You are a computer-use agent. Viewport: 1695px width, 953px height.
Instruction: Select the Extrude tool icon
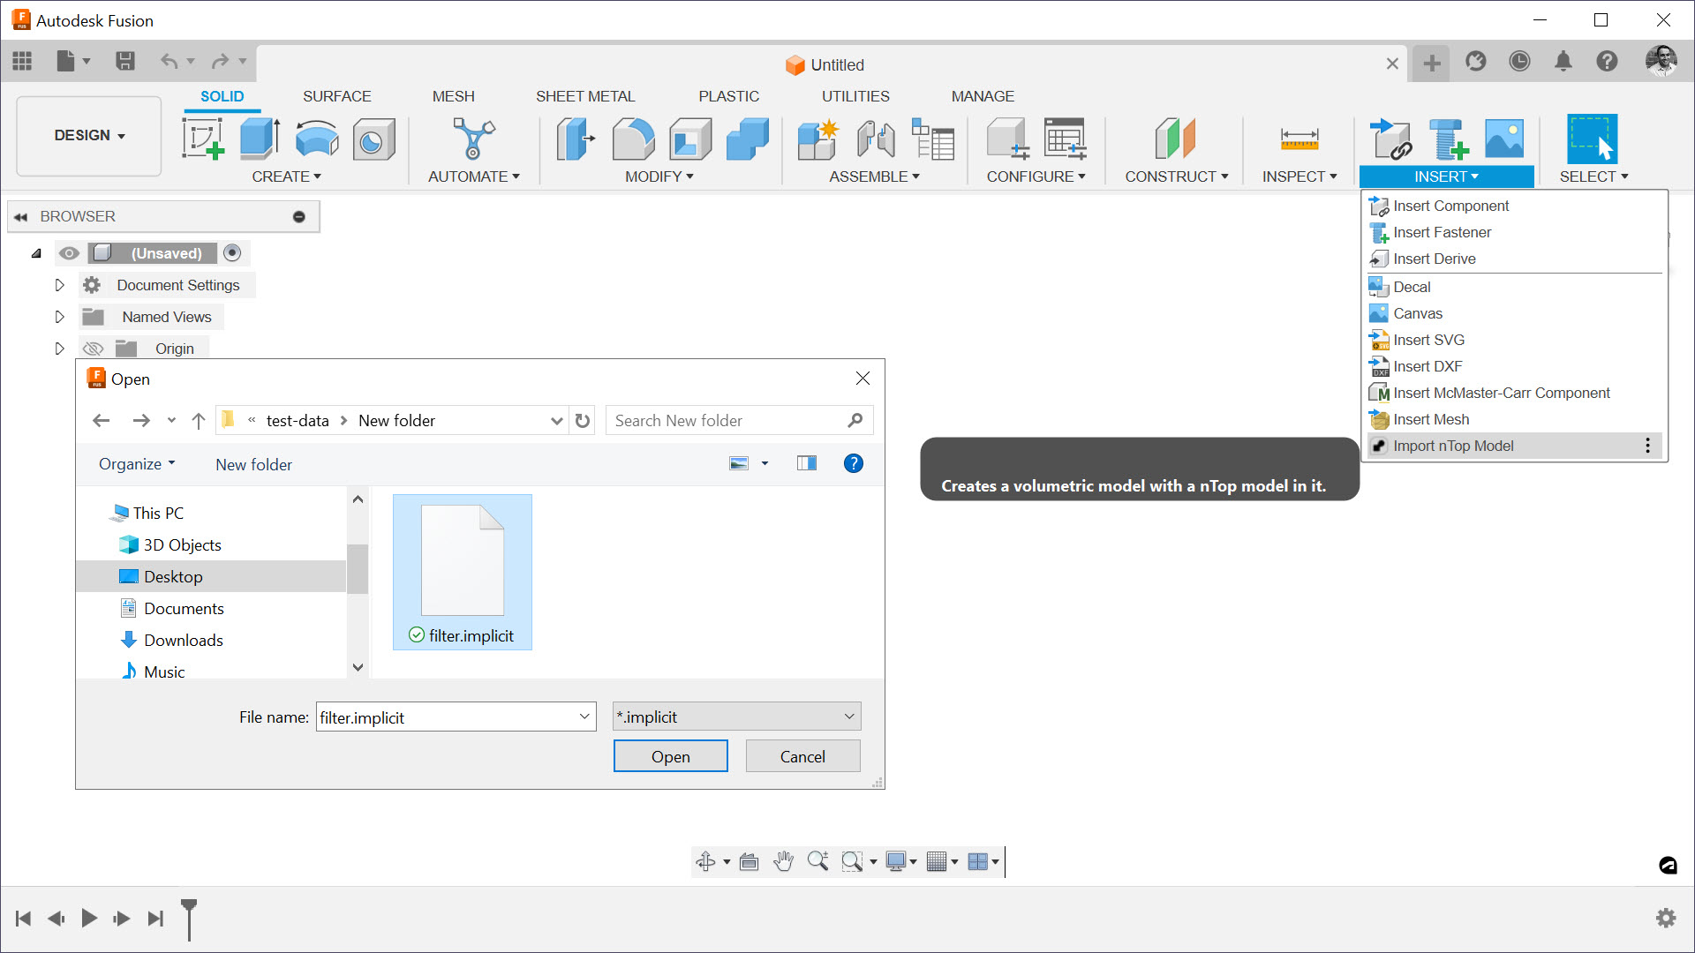(x=260, y=139)
